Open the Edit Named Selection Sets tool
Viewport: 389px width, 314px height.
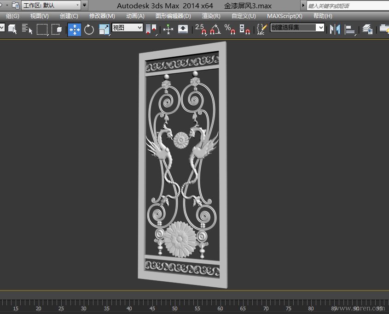(x=261, y=29)
